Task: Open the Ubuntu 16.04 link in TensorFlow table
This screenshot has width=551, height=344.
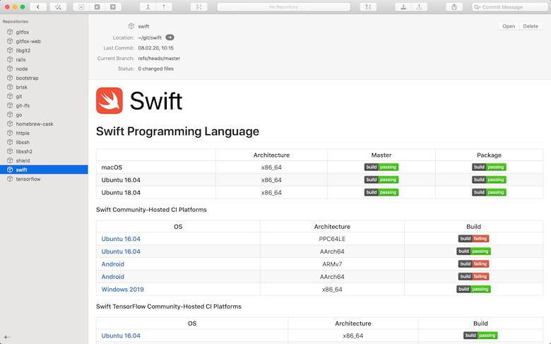Action: click(x=121, y=336)
